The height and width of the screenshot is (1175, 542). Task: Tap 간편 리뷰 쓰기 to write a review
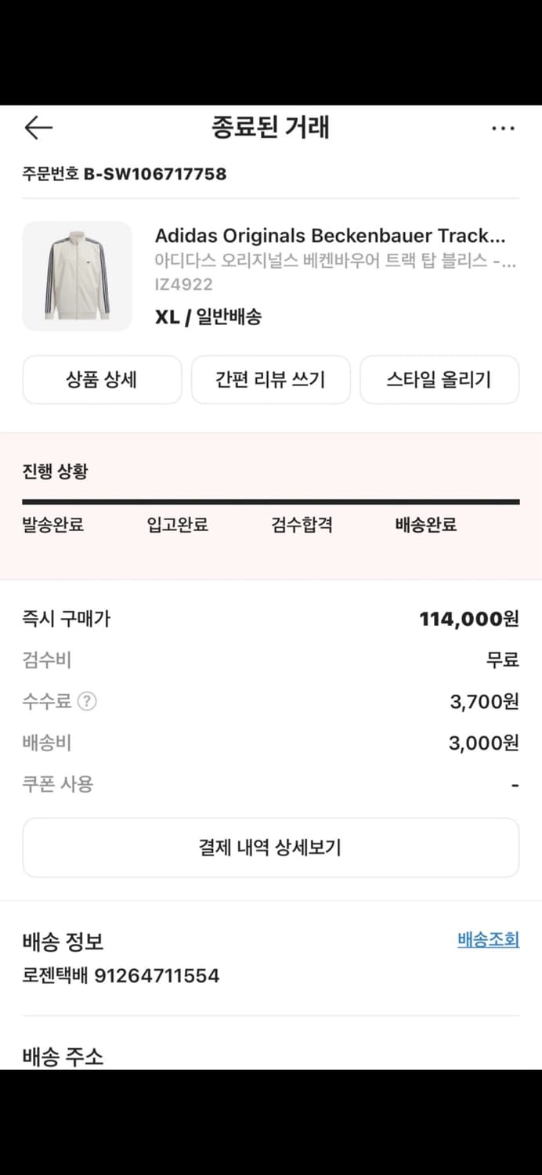pyautogui.click(x=270, y=379)
